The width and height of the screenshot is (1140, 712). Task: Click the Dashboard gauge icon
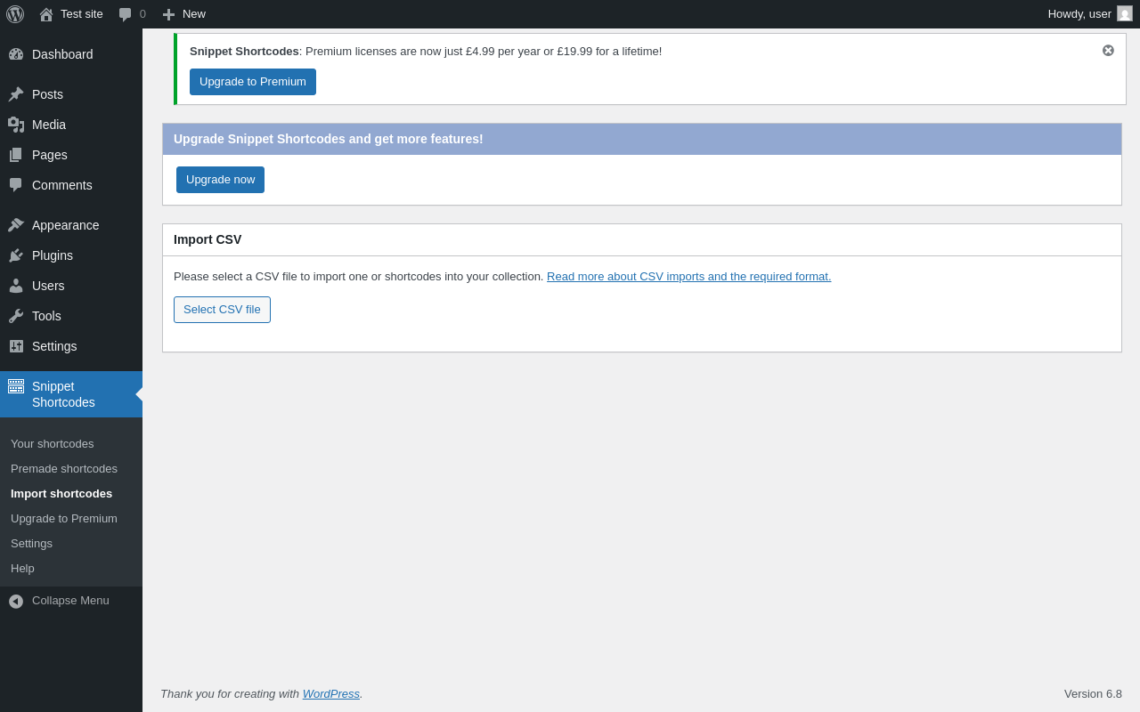point(16,54)
